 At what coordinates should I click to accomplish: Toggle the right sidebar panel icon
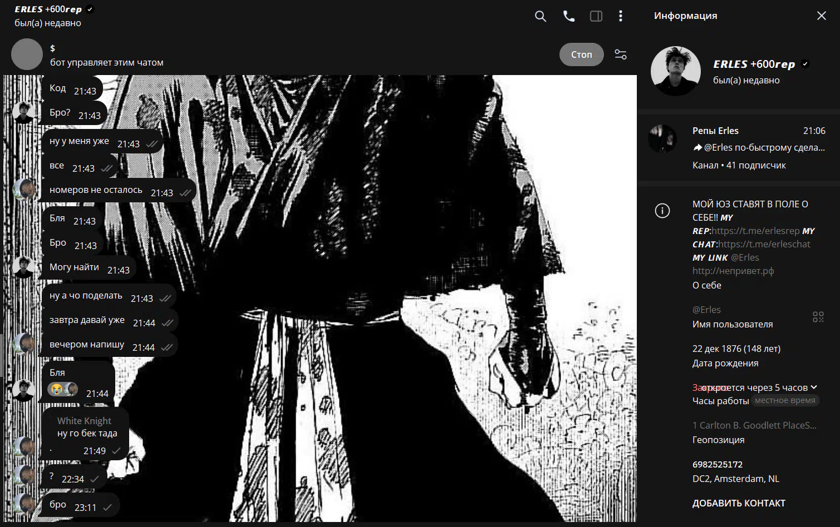[596, 16]
